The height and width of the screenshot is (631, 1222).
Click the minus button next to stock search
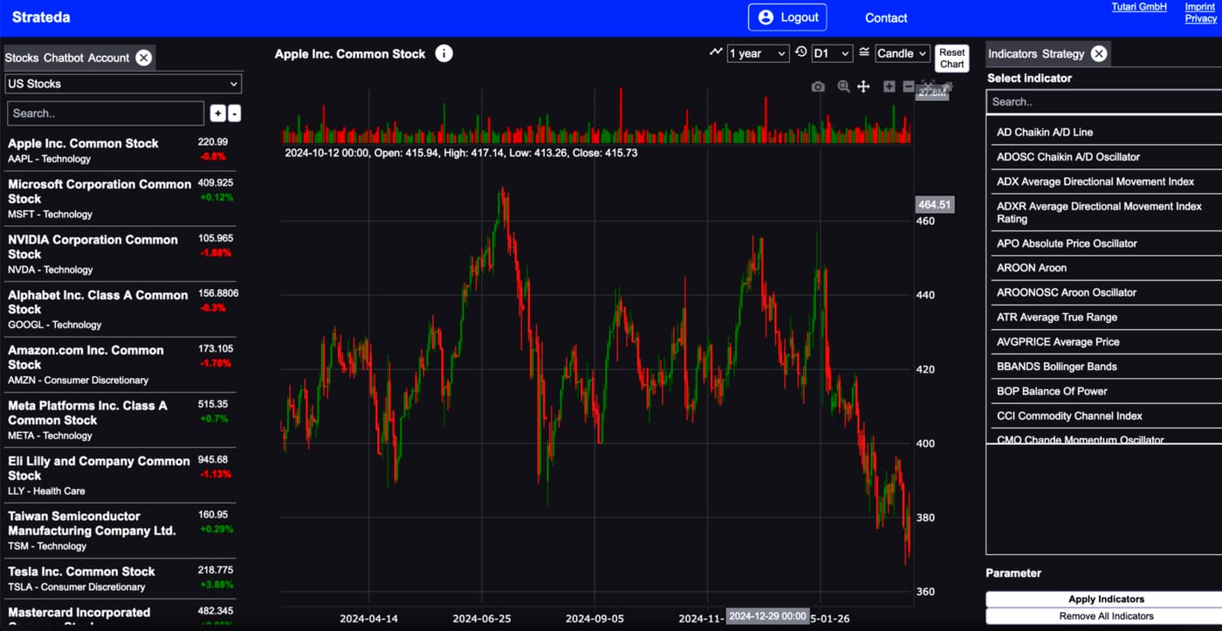tap(234, 113)
